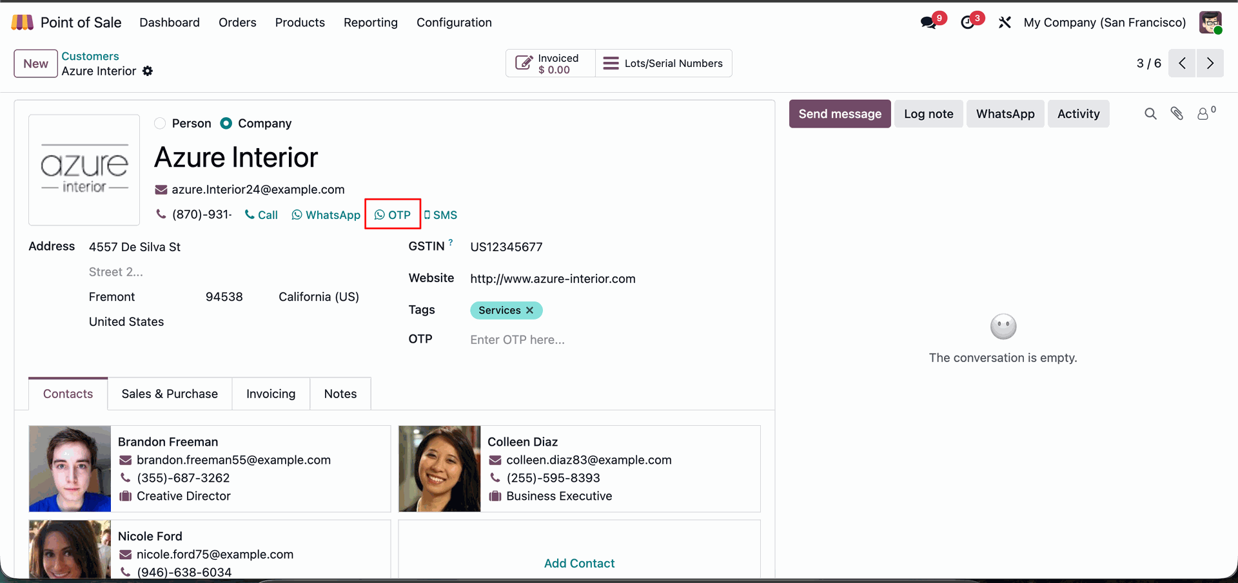Click the WhatsApp link beside the phone number
Image resolution: width=1238 pixels, height=583 pixels.
tap(326, 215)
